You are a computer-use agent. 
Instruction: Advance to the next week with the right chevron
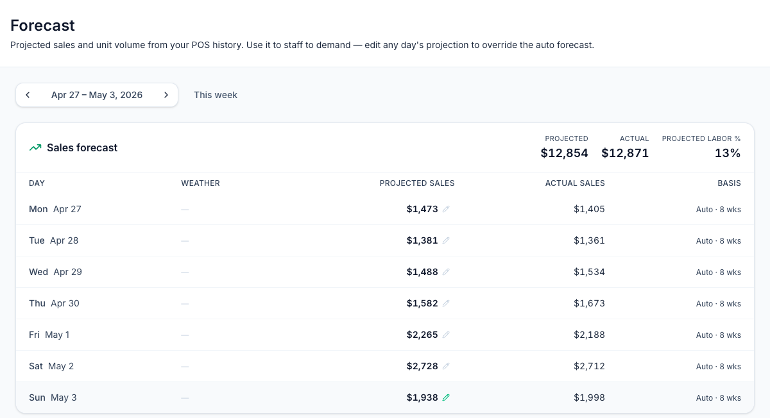(166, 95)
